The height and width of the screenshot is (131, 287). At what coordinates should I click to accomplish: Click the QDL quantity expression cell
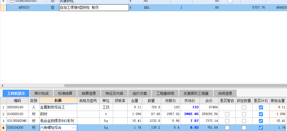(x=157, y=8)
